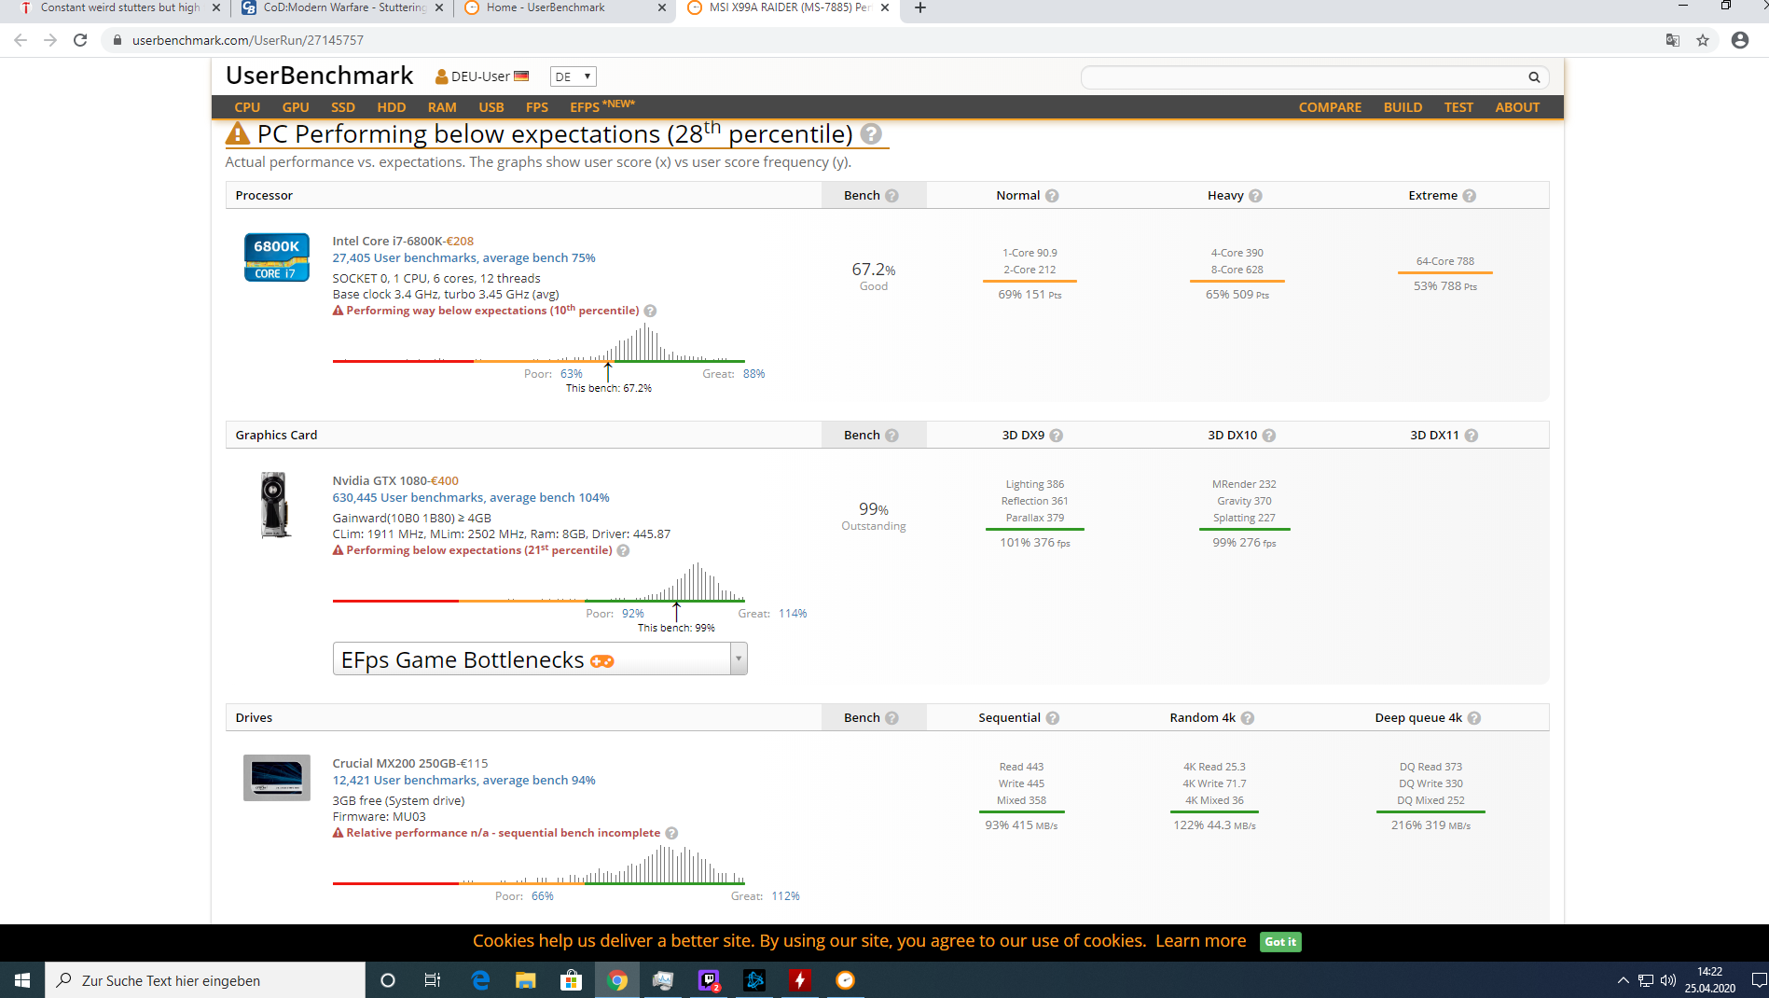Open Windows Start menu
The image size is (1769, 998).
pyautogui.click(x=22, y=980)
